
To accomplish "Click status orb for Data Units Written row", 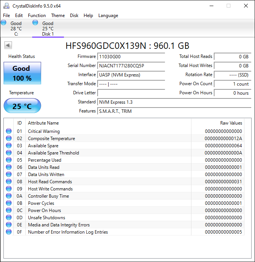I will point(9,174).
